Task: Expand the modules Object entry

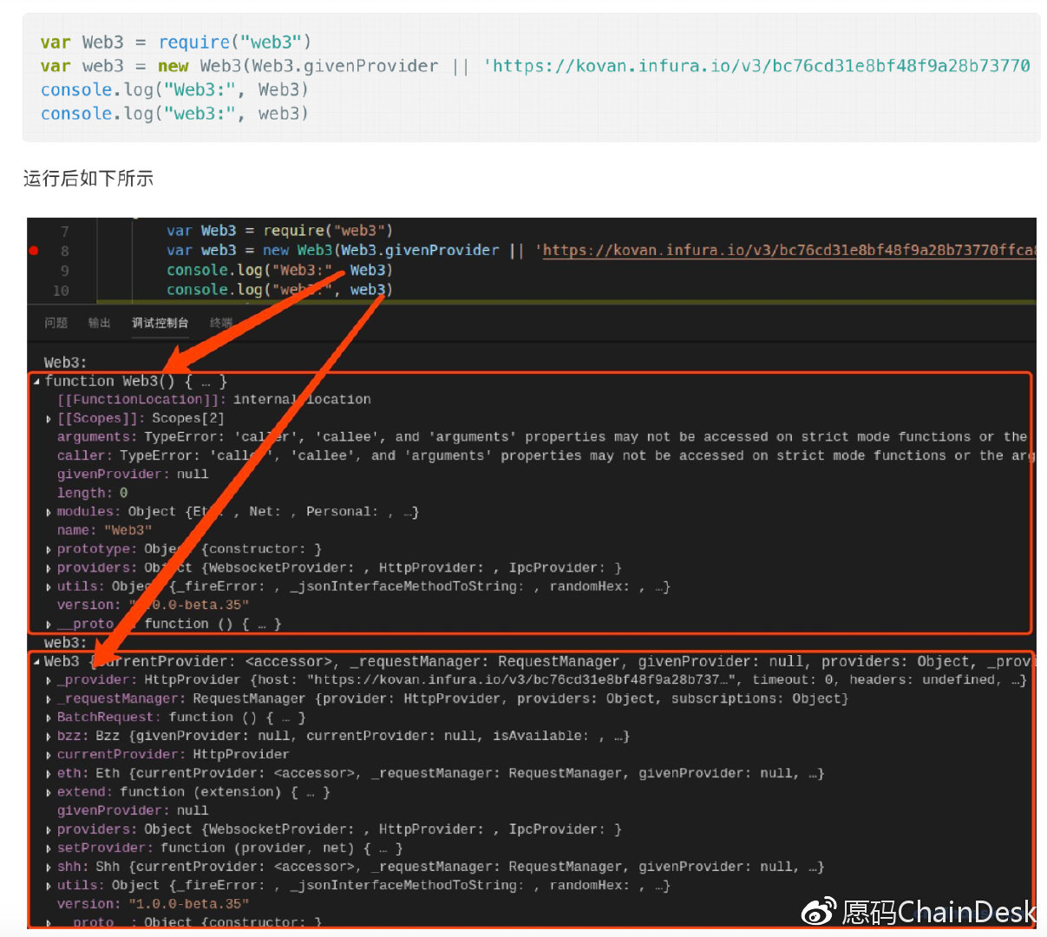Action: click(49, 512)
